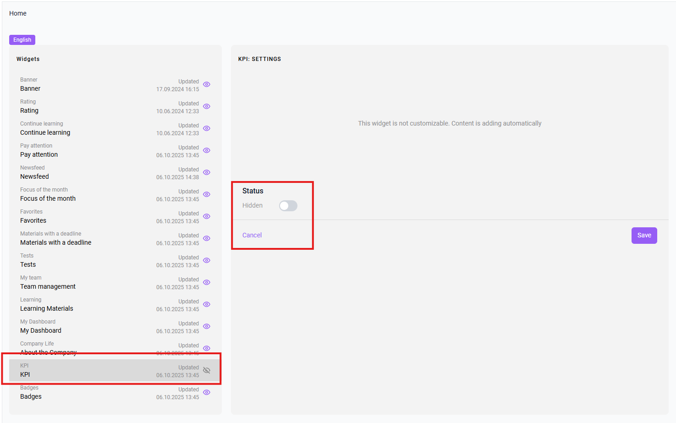Open the Tests widget row
This screenshot has height=423, width=676.
pos(115,260)
